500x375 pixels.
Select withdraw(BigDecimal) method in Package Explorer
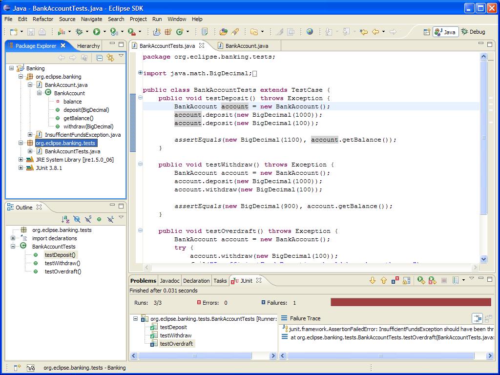tap(88, 126)
